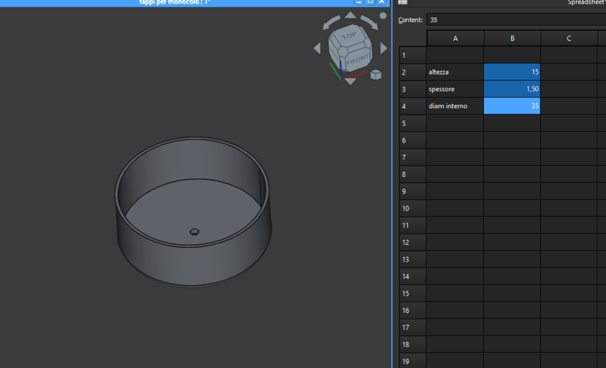Rotate view with the cube's right arrow

(383, 47)
